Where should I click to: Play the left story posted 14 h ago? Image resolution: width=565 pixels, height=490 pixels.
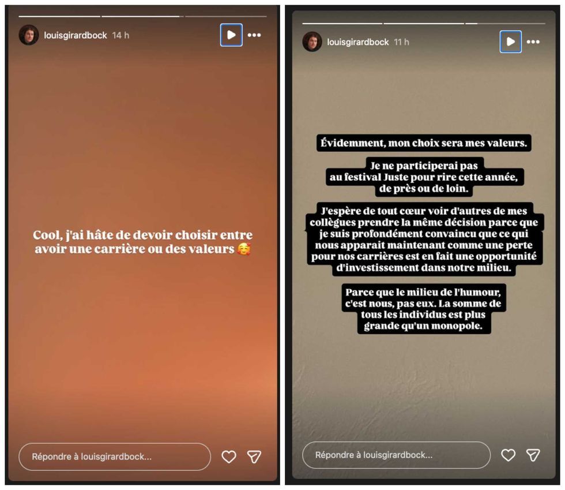pyautogui.click(x=231, y=35)
